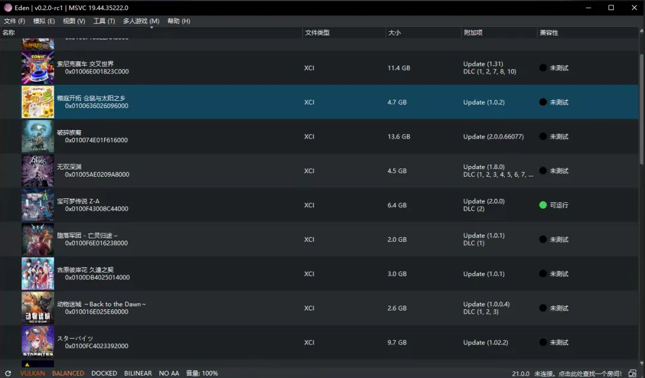Viewport: 645px width, 378px height.
Task: Click the title ID 0x0100F43008C44000
Action: (97, 208)
